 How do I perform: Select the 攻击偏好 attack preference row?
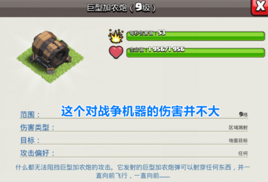(134, 153)
